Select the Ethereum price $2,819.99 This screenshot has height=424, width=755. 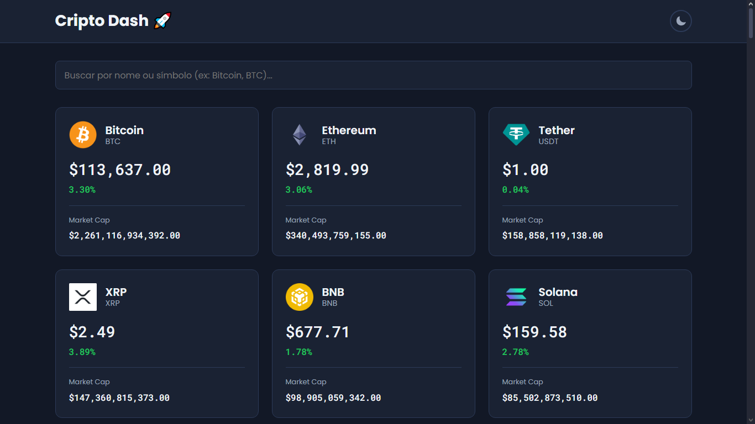tap(327, 169)
